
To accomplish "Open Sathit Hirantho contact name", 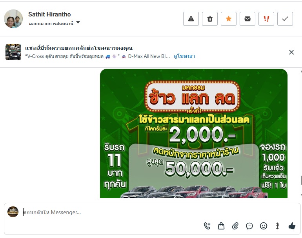I will pos(49,14).
